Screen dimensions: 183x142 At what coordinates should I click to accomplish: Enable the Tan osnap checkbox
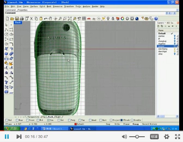80,120
